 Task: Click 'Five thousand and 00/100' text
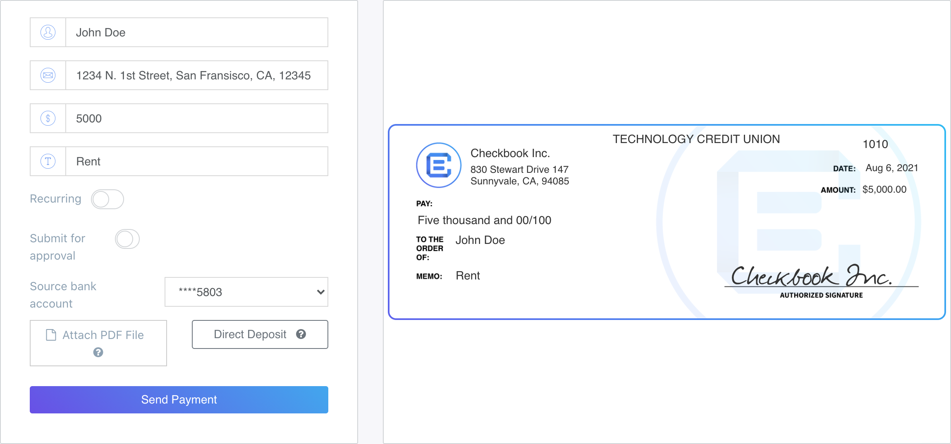[x=484, y=220]
